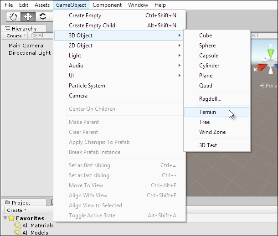Close the GameObject menu from the menu bar
This screenshot has width=278, height=236.
pos(71,5)
